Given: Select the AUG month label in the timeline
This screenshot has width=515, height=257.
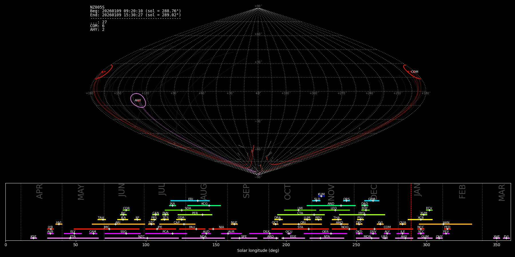Looking at the screenshot, I should coord(204,192).
